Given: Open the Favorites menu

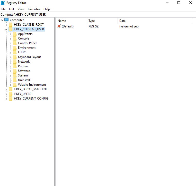Looking at the screenshot, I should pos(34,9).
